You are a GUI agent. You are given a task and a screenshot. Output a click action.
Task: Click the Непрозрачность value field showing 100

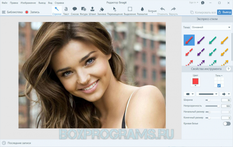pyautogui.click(x=226, y=106)
